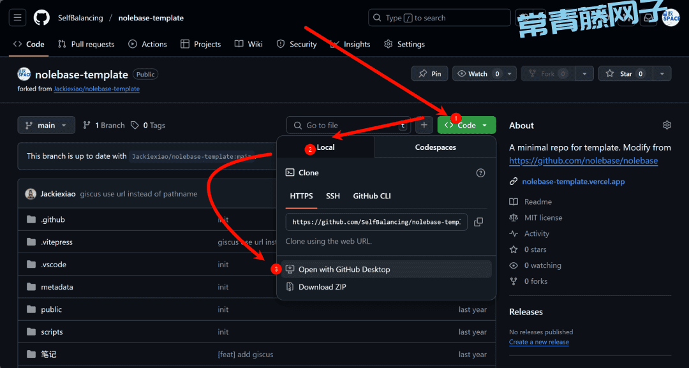Open the Insights tab
Viewport: 689px width, 368px height.
click(x=350, y=44)
